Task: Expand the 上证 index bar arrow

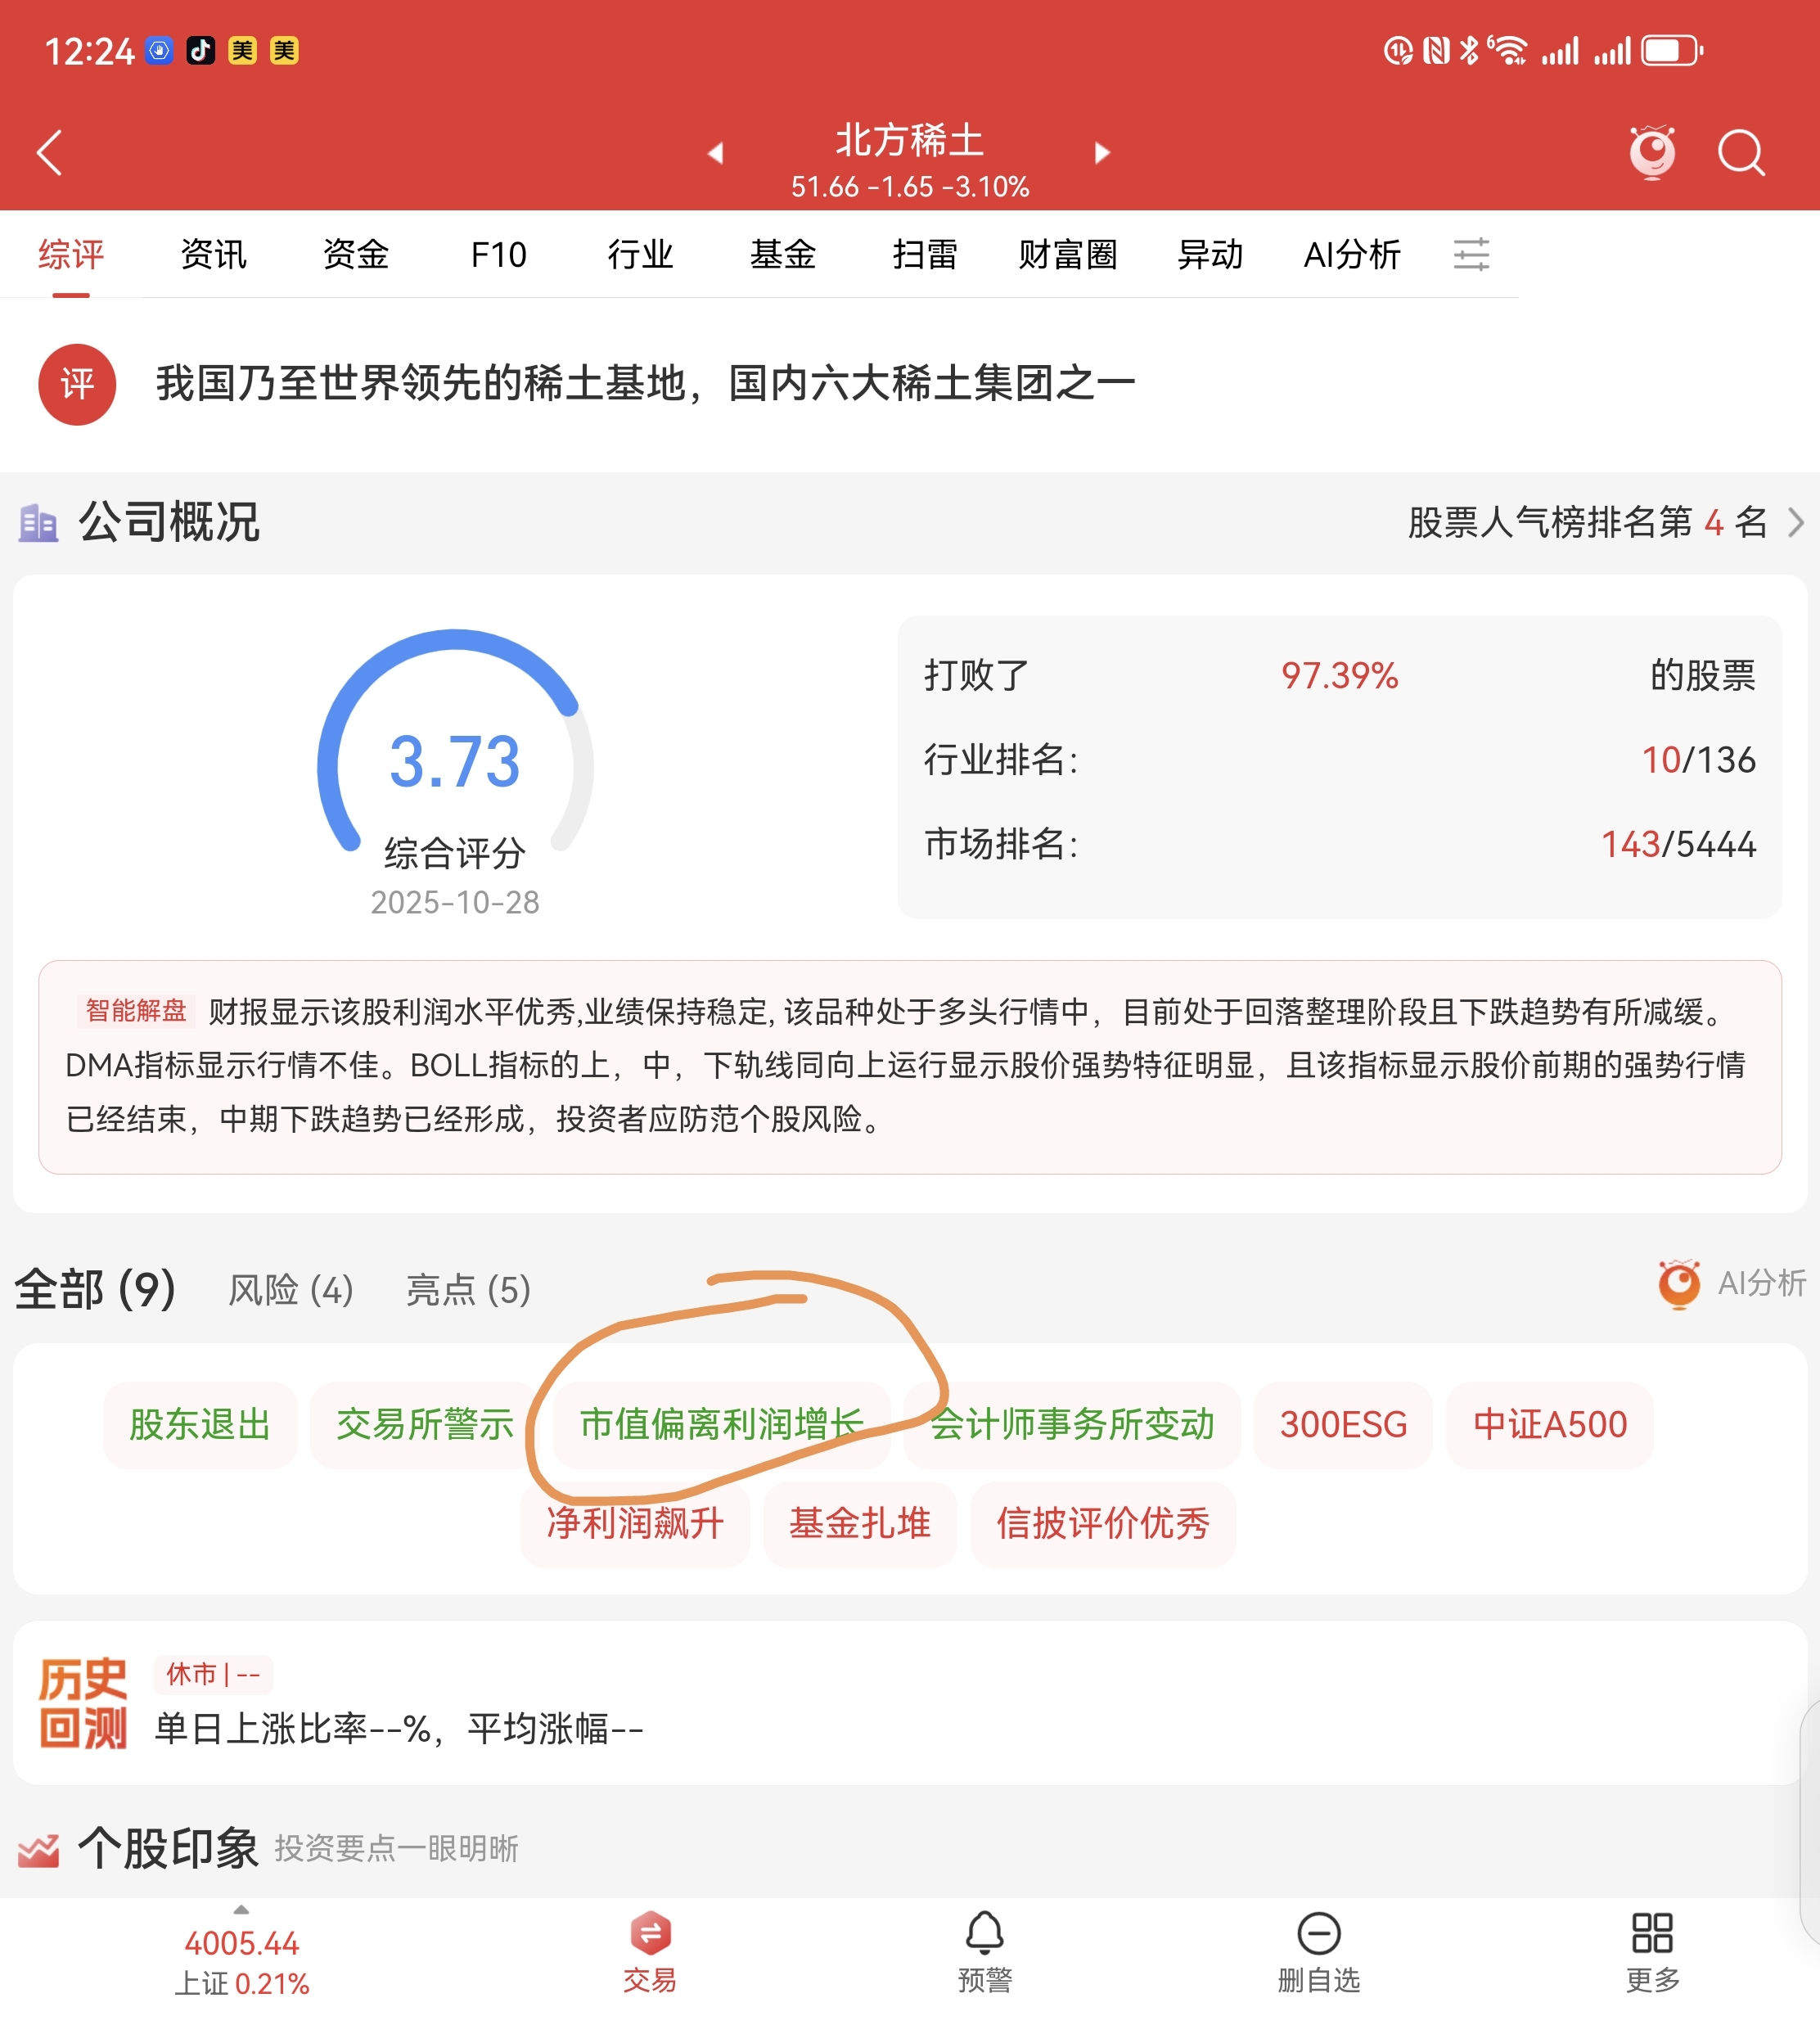Action: (241, 1910)
